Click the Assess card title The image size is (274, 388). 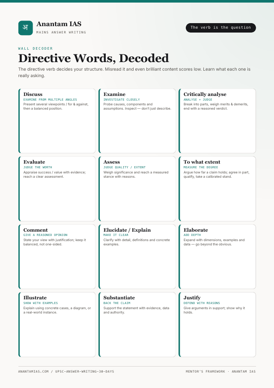(x=112, y=162)
